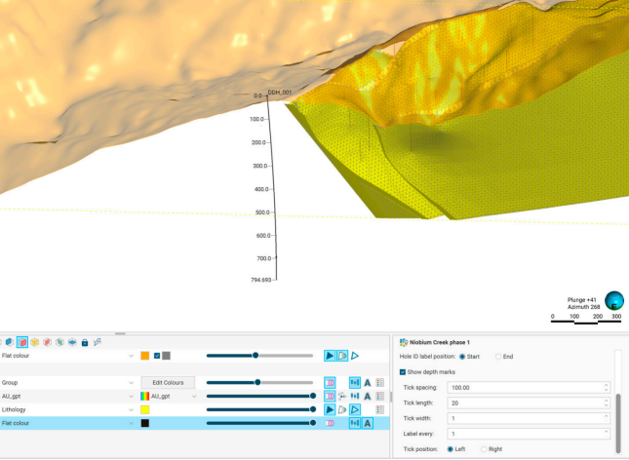This screenshot has height=460, width=629.
Task: Set tick position to Right
Action: click(484, 448)
